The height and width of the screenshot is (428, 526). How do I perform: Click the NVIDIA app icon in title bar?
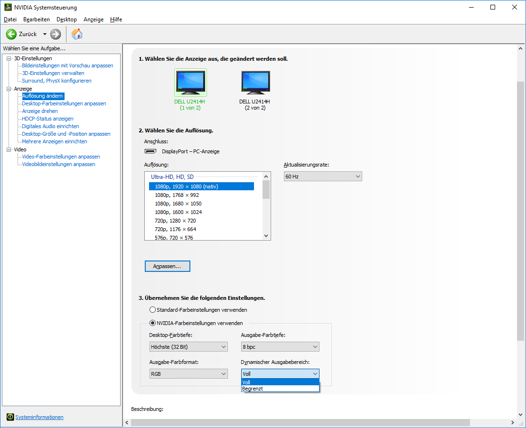8,7
